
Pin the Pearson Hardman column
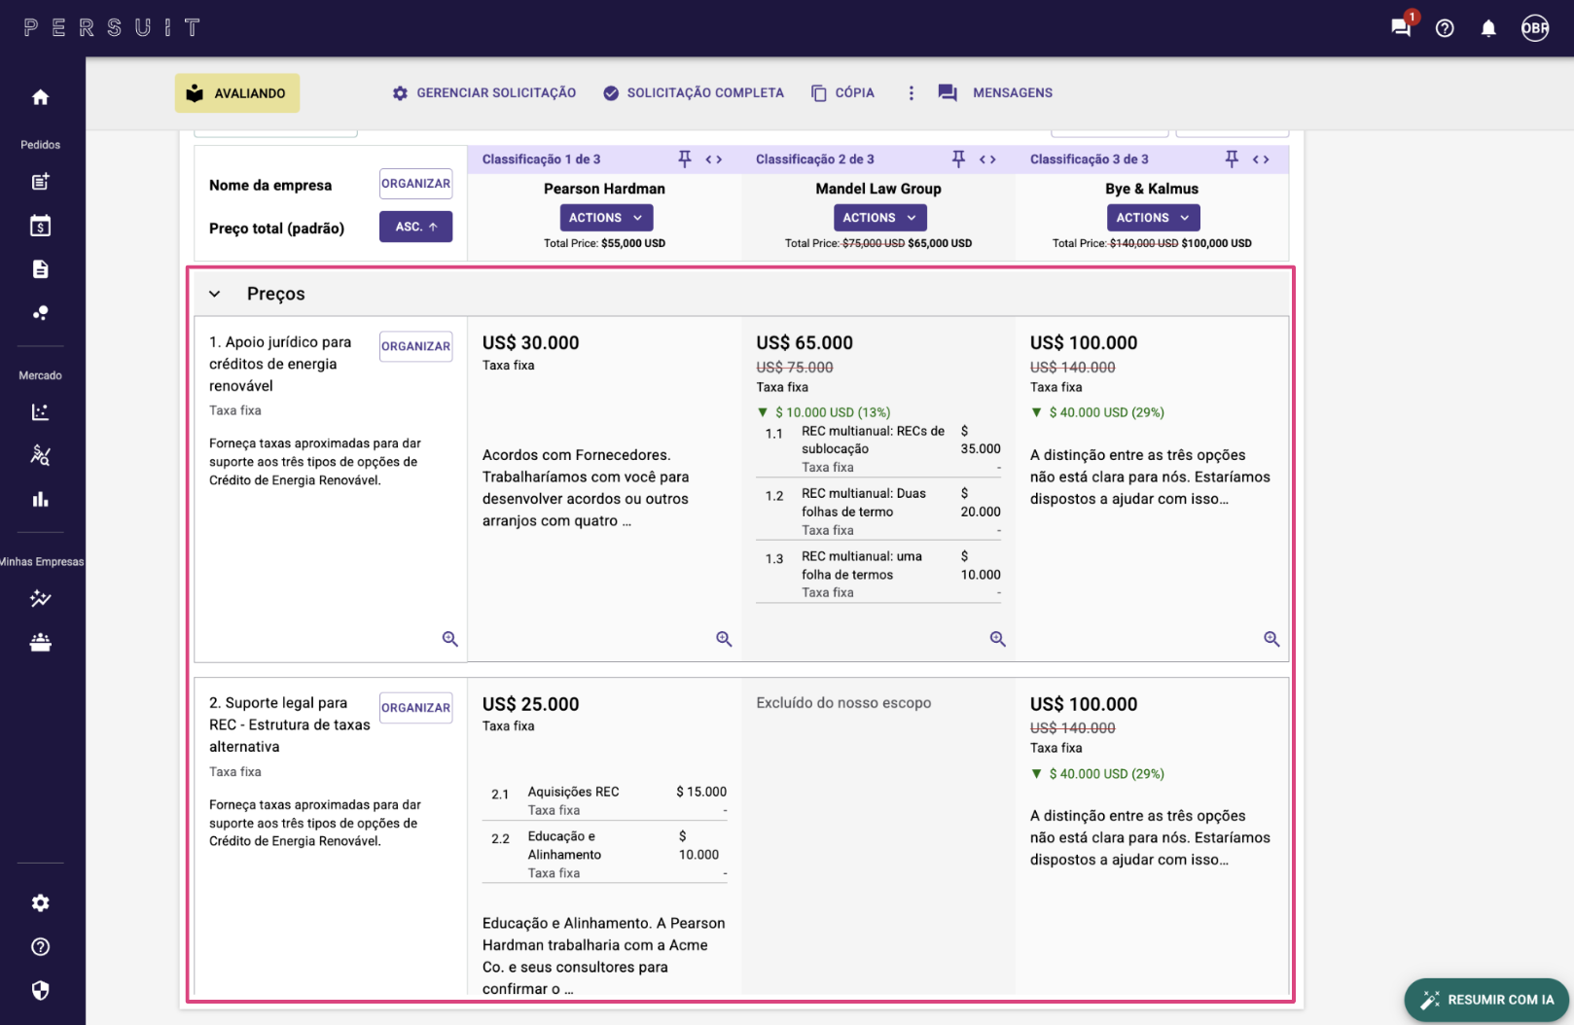(x=685, y=159)
